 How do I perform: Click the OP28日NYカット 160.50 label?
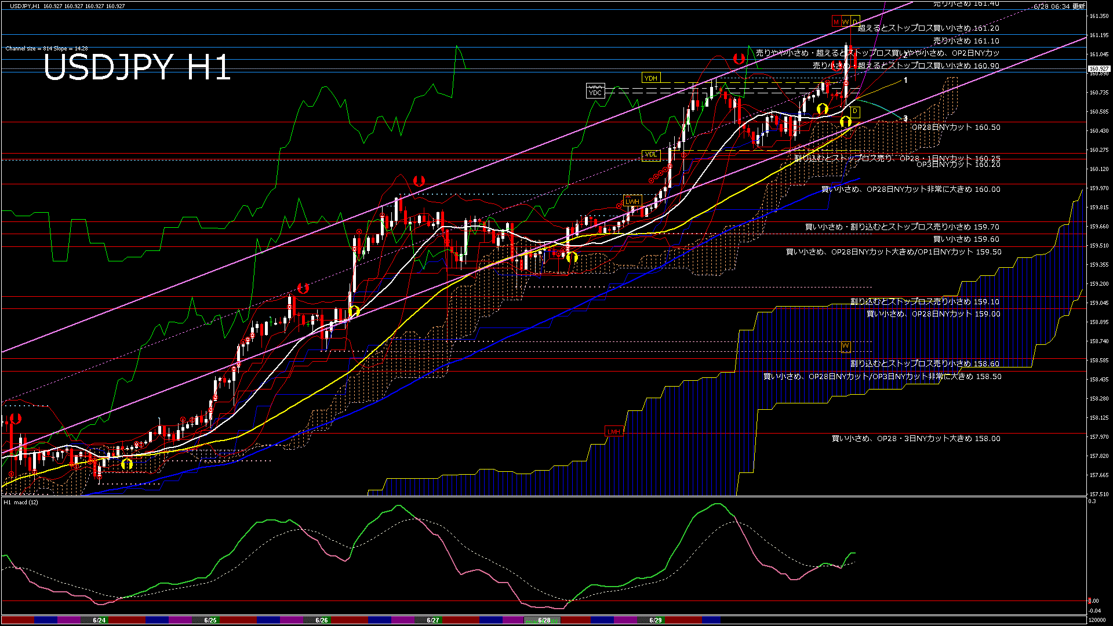pyautogui.click(x=956, y=128)
